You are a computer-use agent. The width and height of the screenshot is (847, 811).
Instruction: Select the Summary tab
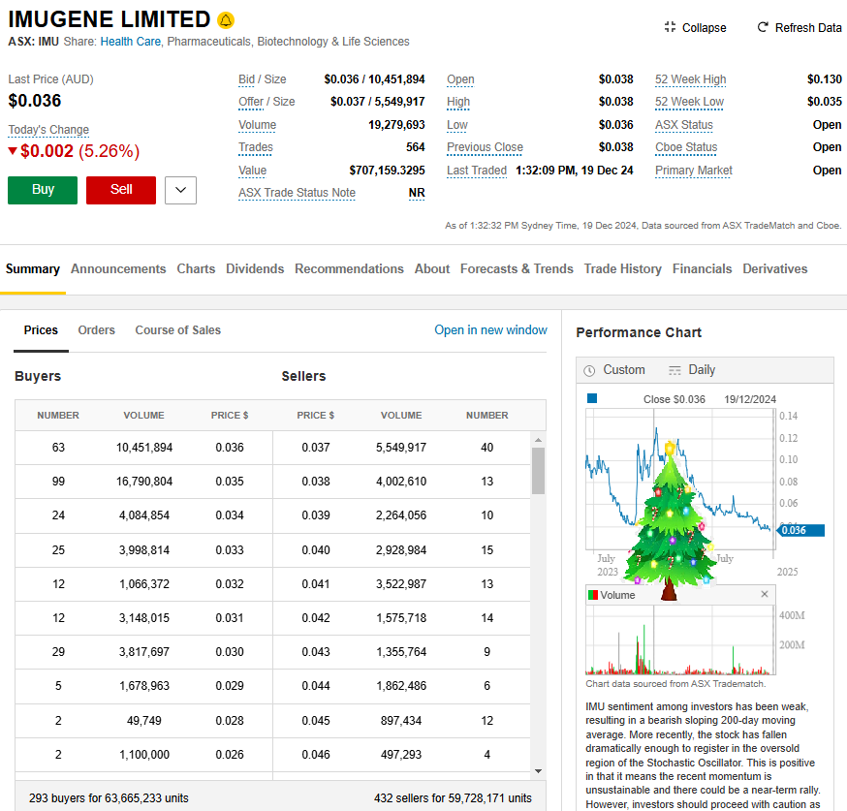pyautogui.click(x=33, y=269)
